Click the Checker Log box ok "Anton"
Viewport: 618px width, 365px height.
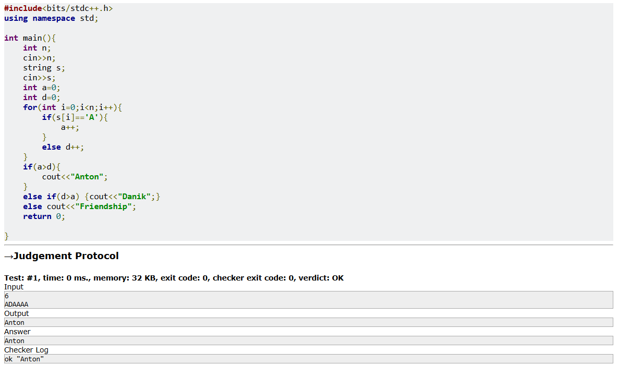pyautogui.click(x=309, y=359)
